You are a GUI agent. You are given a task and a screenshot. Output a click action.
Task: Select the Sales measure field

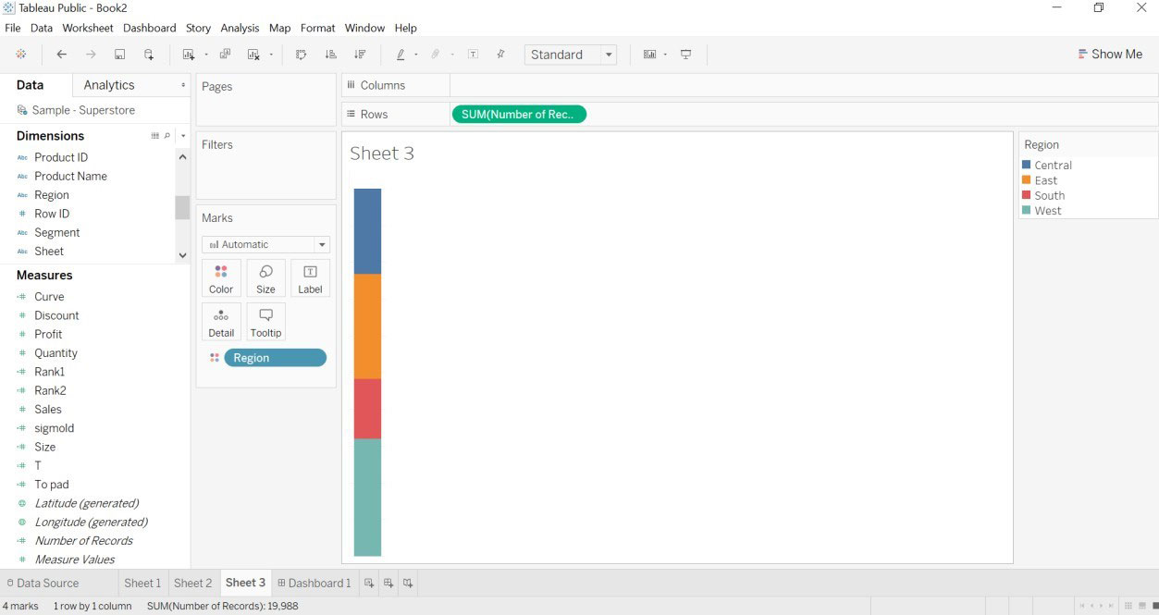pyautogui.click(x=48, y=409)
